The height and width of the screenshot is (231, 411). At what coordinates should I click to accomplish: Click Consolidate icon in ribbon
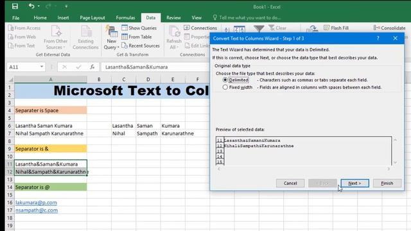(x=377, y=28)
